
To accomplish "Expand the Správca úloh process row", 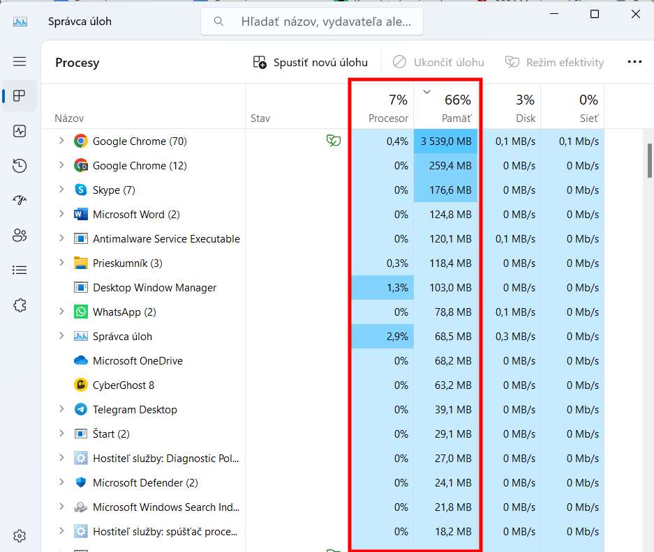I will [x=61, y=335].
